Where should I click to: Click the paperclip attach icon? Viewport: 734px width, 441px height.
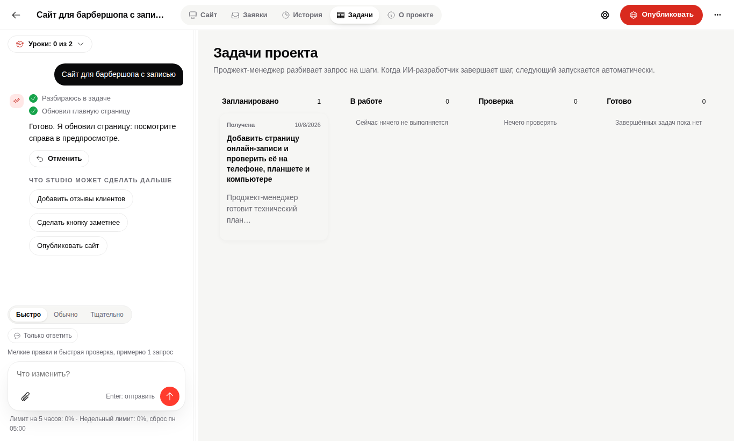tap(25, 396)
